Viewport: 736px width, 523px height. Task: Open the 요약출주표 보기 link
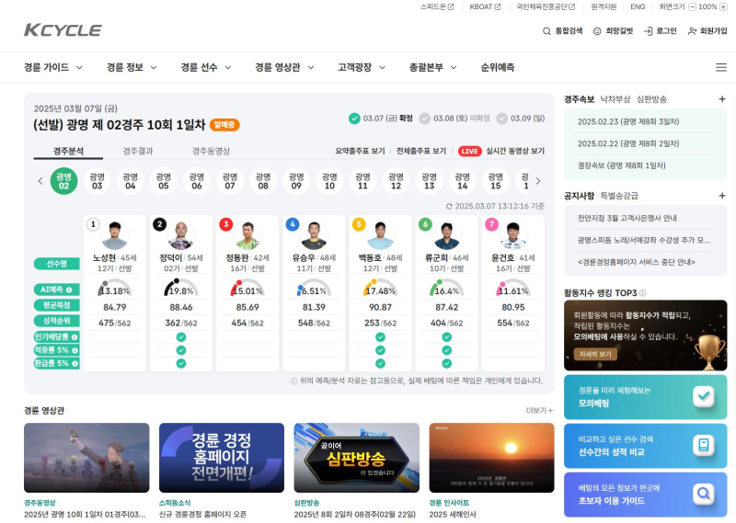pos(360,151)
